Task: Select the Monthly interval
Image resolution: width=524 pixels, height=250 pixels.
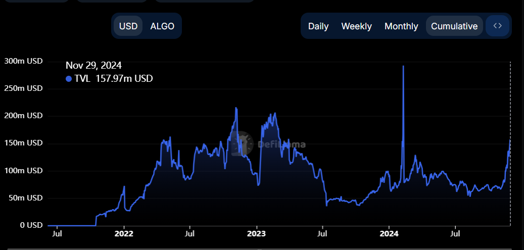Action: [x=401, y=26]
